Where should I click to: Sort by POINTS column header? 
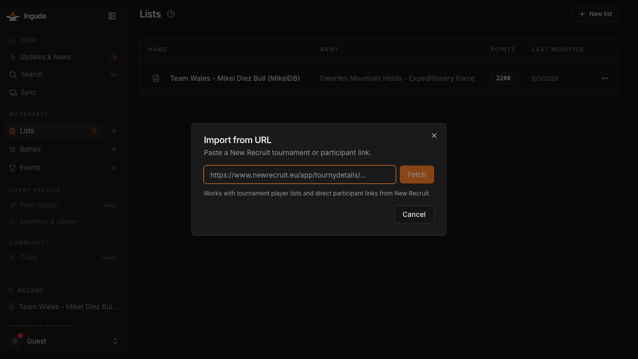tap(503, 49)
